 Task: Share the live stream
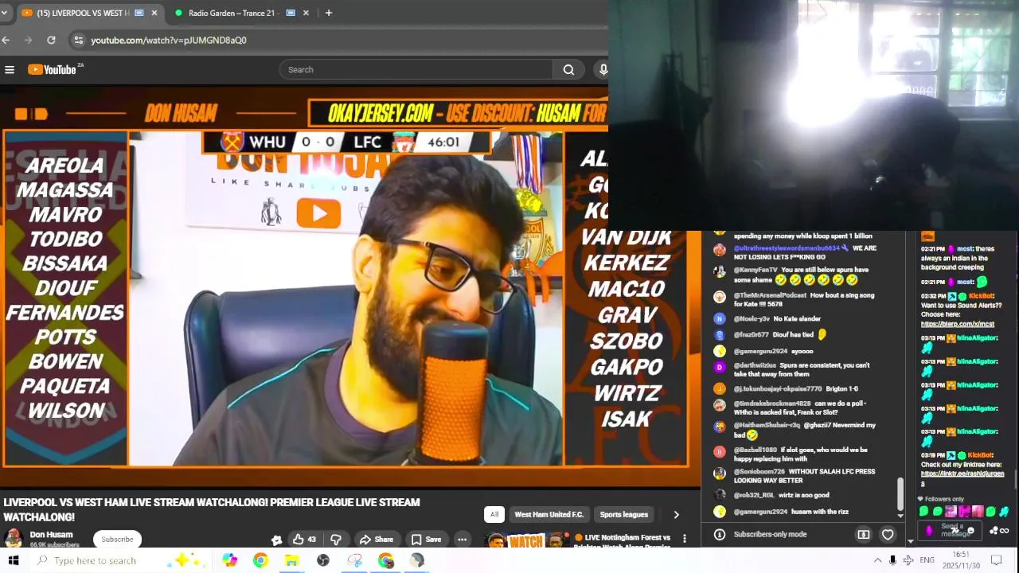(x=376, y=539)
